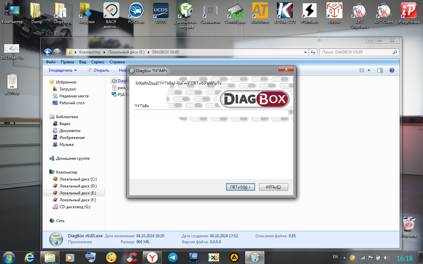Open the Сервис menu in Explorer

[x=98, y=62]
